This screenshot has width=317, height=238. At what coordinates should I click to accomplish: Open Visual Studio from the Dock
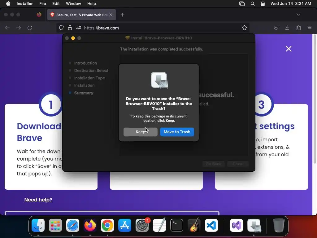(x=237, y=225)
